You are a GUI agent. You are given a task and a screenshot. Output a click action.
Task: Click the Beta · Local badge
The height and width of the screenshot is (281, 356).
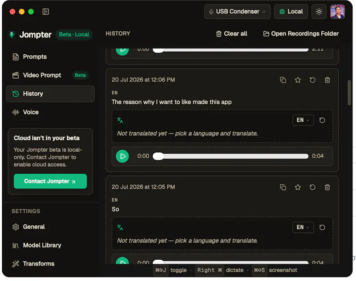click(x=74, y=35)
